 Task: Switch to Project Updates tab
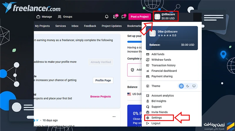click(x=112, y=26)
